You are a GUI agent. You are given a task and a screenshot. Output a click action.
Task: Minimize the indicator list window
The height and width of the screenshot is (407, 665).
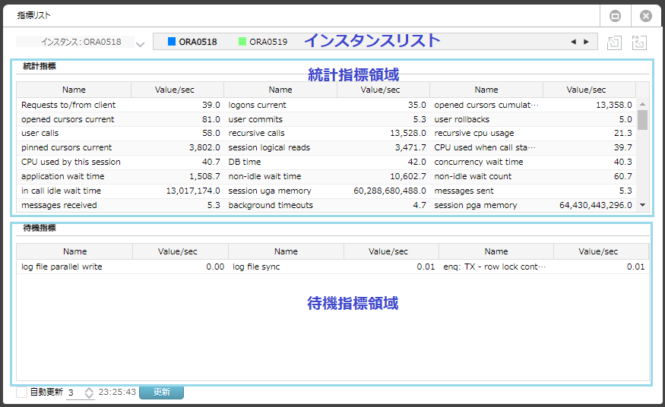click(x=615, y=16)
